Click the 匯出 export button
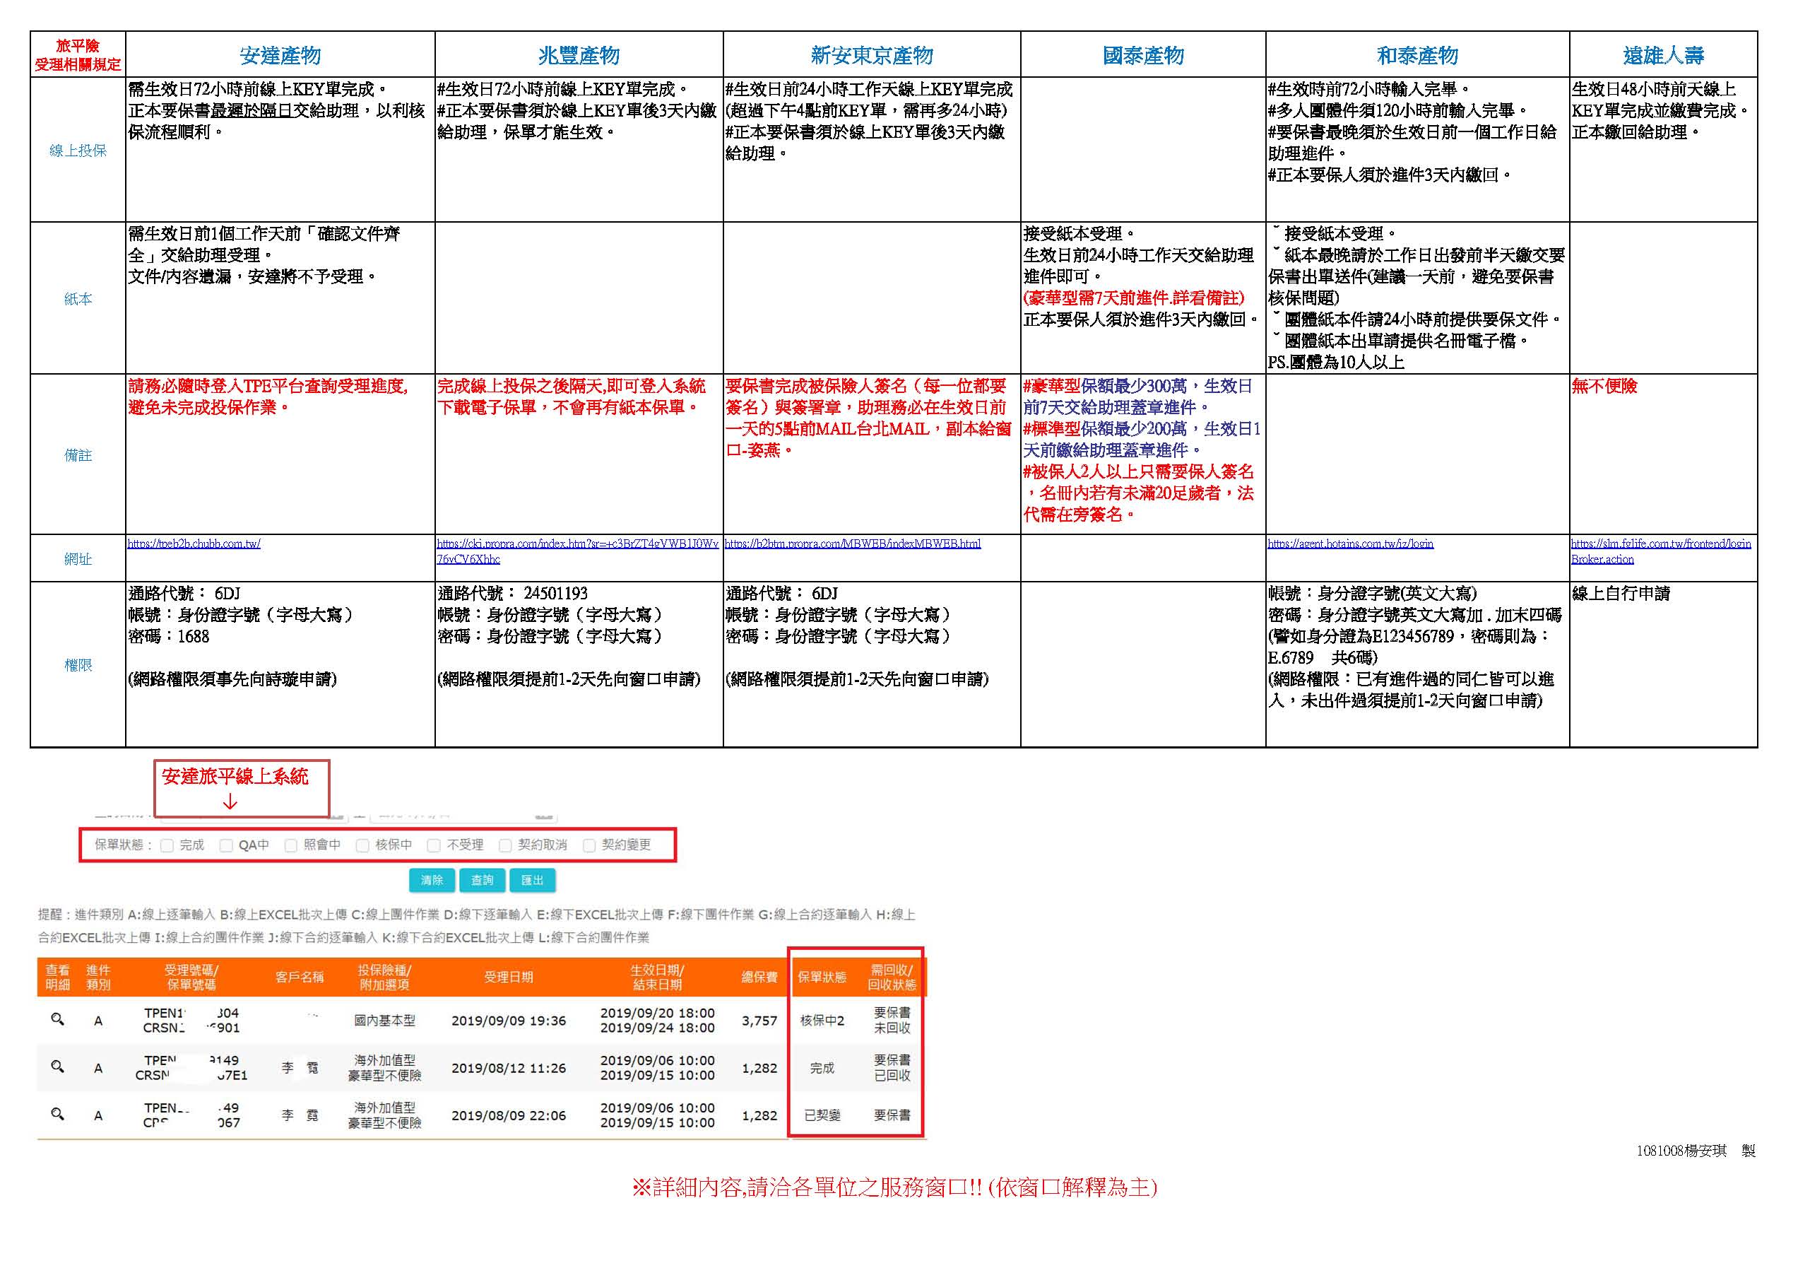Image resolution: width=1810 pixels, height=1280 pixels. click(x=532, y=880)
